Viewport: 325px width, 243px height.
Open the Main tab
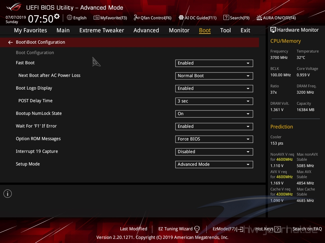coord(63,30)
